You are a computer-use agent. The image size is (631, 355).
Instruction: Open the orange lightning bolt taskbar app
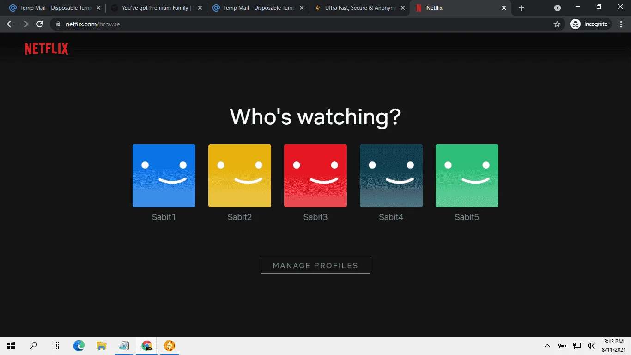170,346
